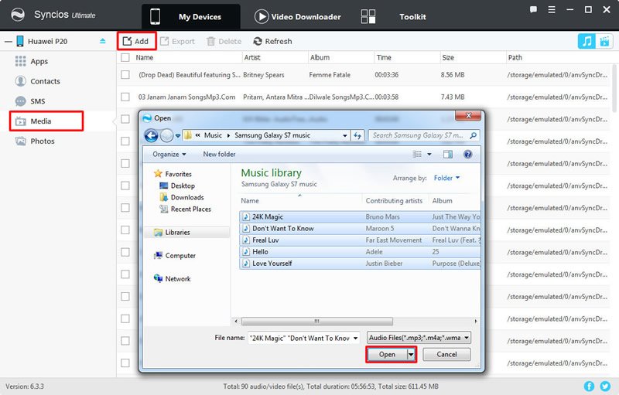
Task: Select the 24K Magic file
Action: coord(360,216)
